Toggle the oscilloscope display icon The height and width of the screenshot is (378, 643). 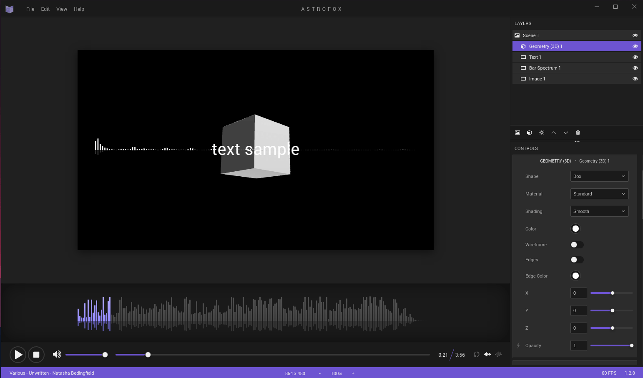[498, 354]
